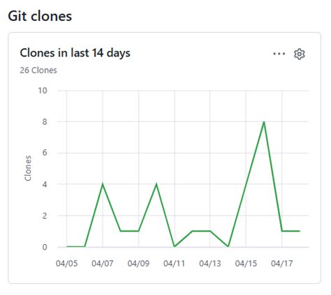Screen dimensions: 331x295
Task: Click the 04/09 x-axis label
Action: [138, 264]
